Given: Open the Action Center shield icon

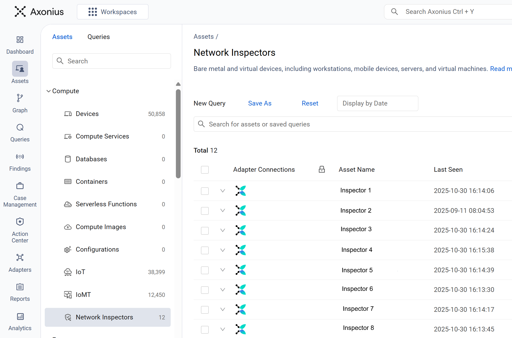Looking at the screenshot, I should coord(20,222).
